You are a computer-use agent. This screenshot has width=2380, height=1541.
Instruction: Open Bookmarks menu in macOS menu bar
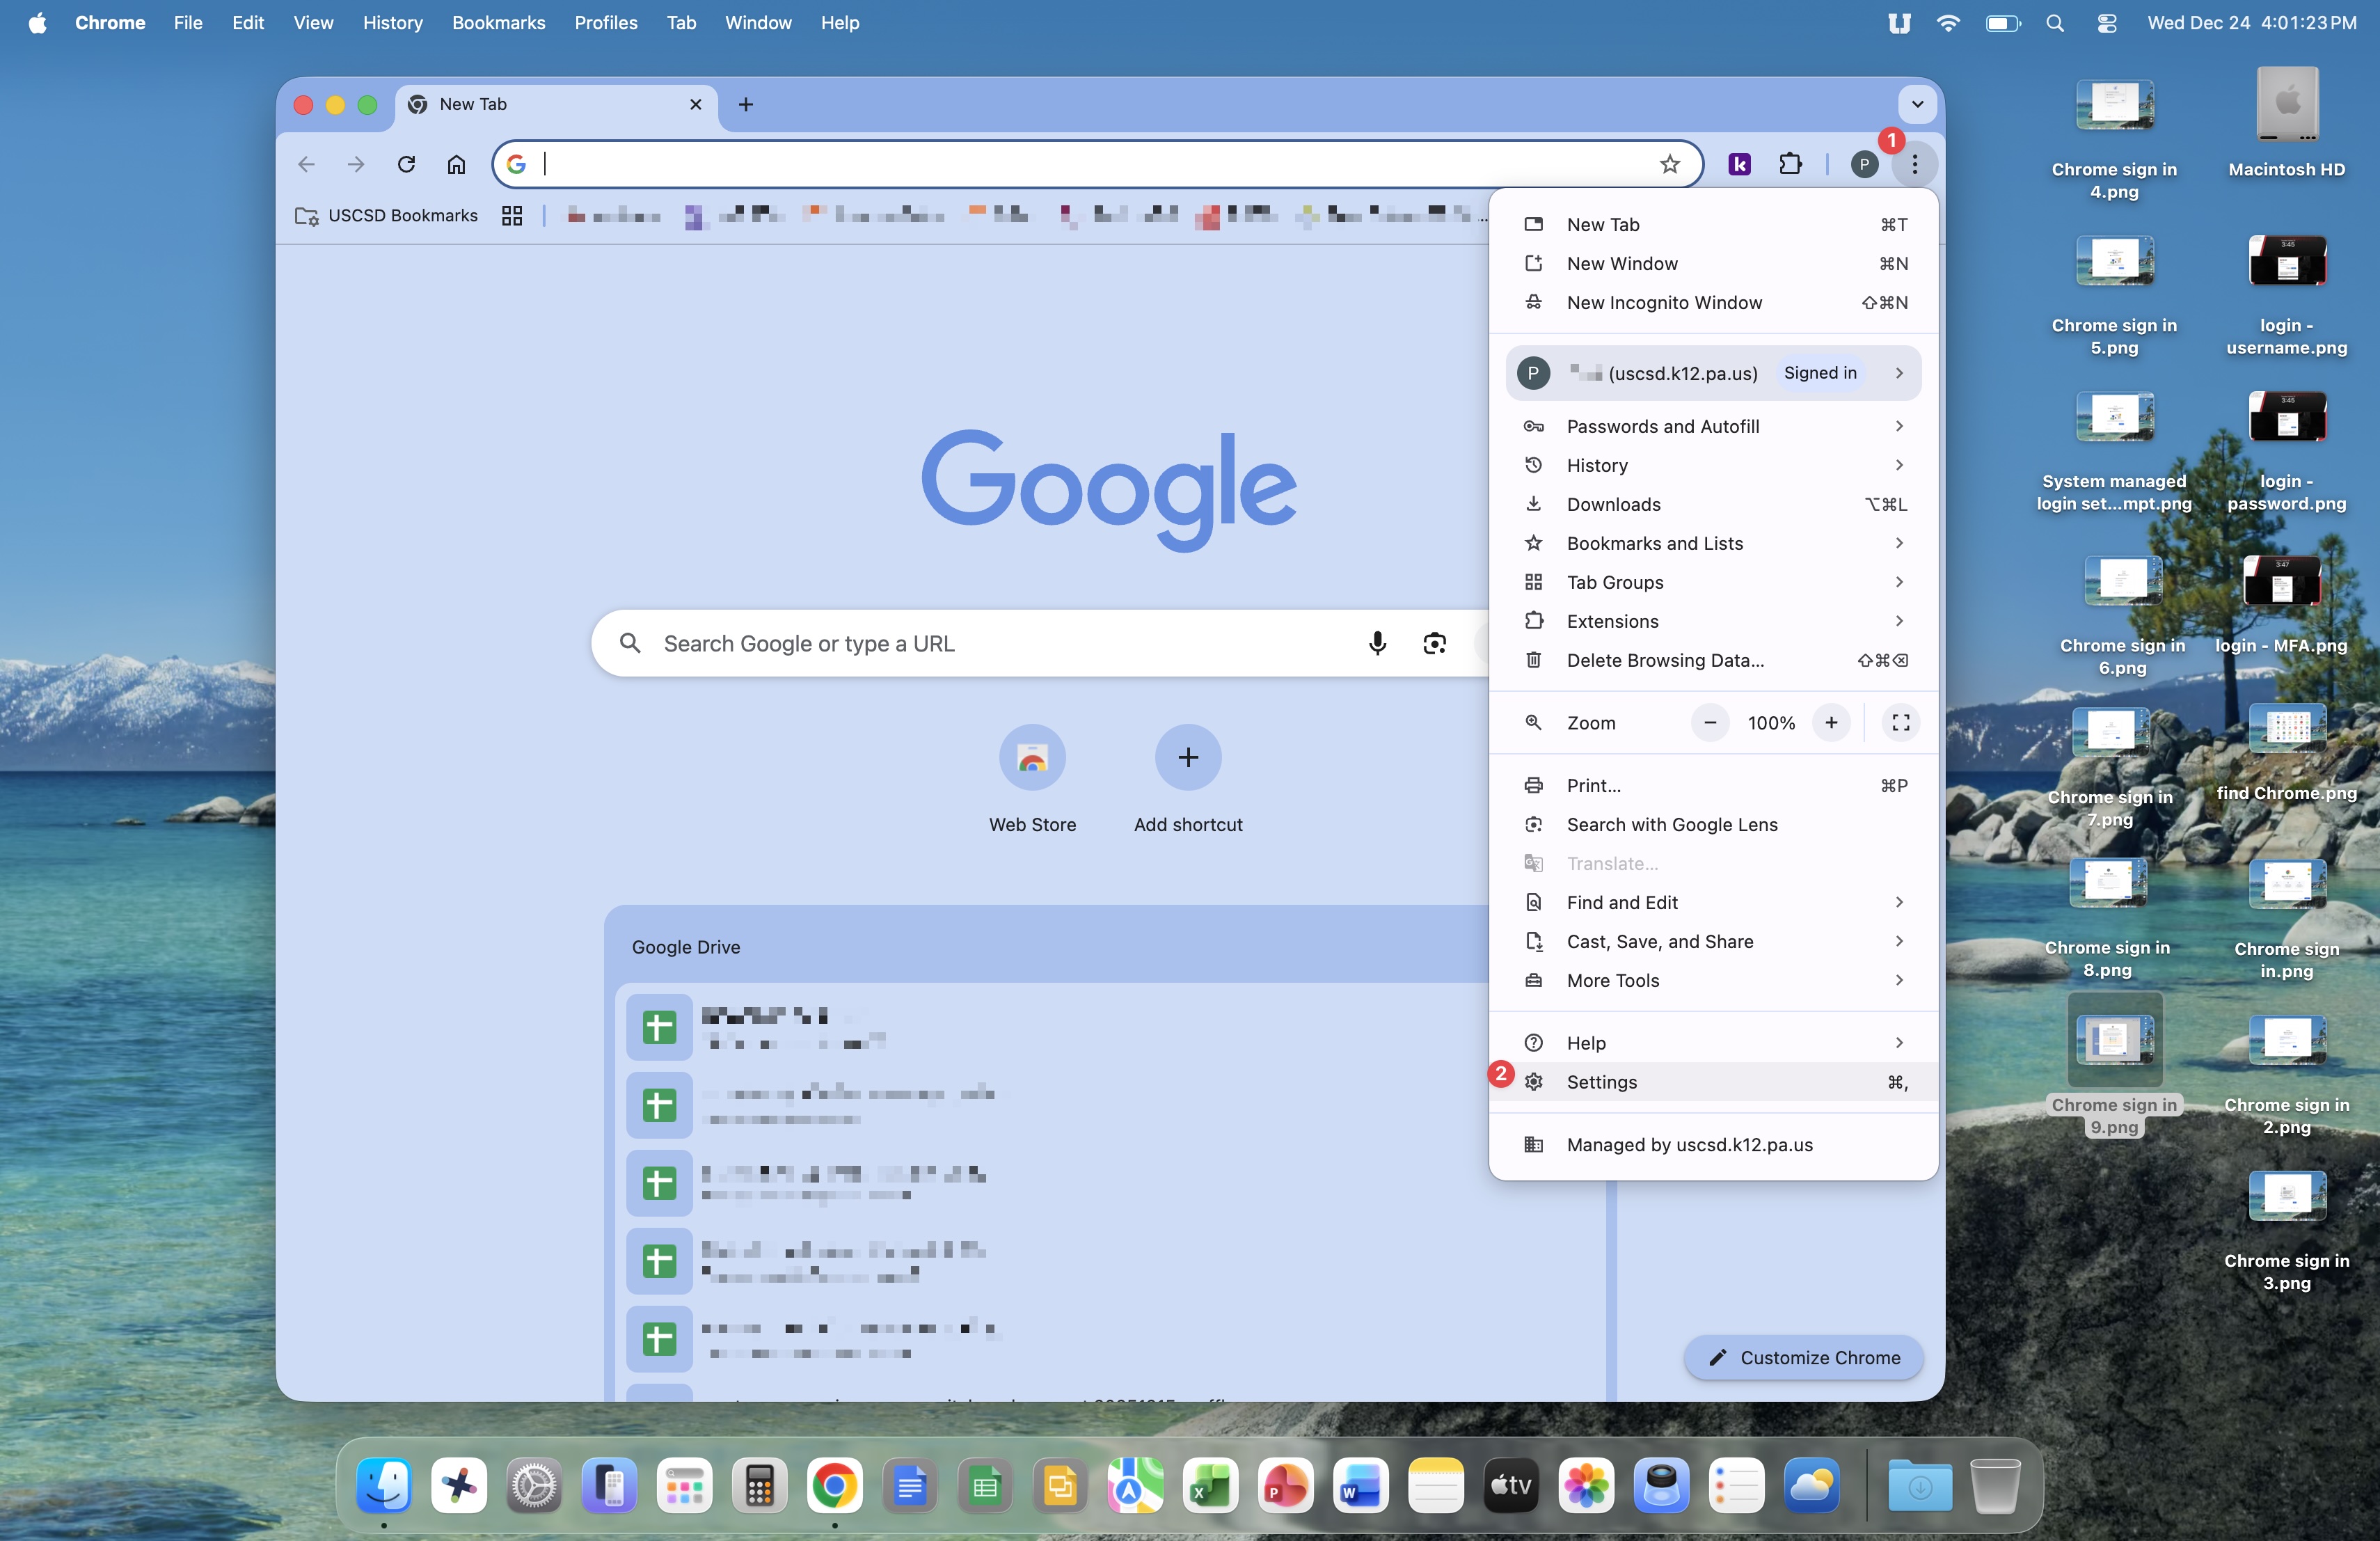498,22
